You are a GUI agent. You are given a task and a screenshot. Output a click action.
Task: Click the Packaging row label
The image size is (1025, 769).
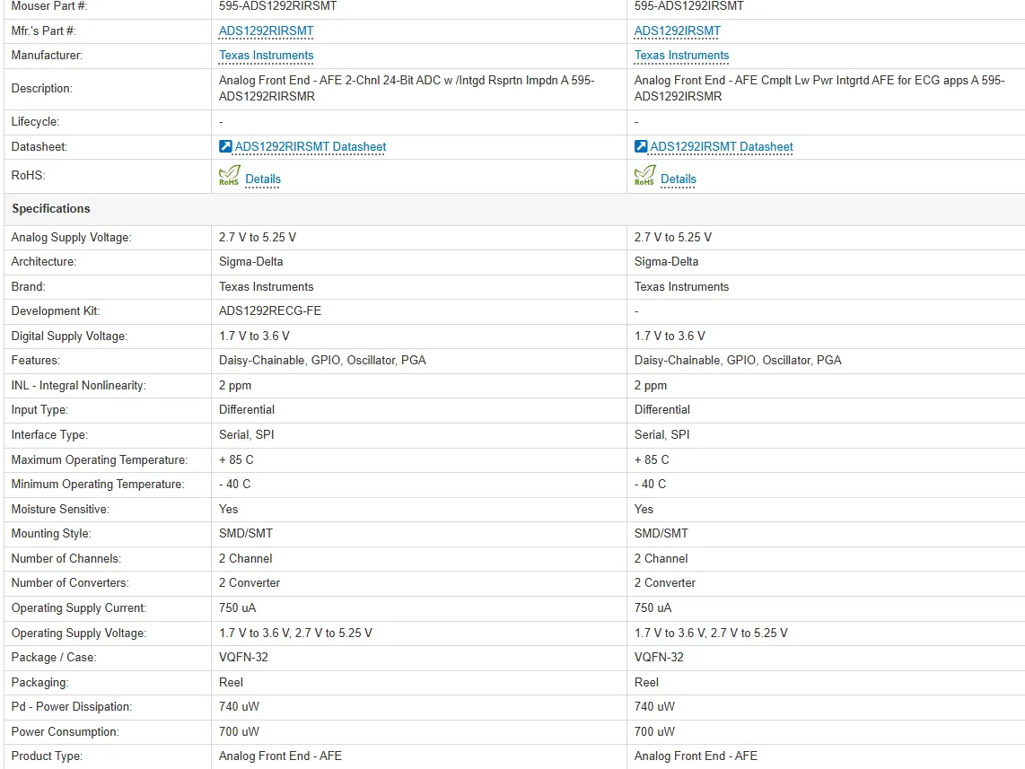click(x=39, y=683)
